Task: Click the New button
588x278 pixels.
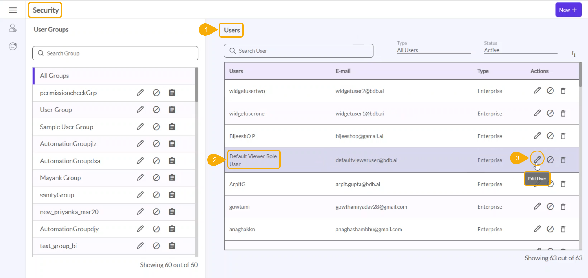Action: coord(568,10)
